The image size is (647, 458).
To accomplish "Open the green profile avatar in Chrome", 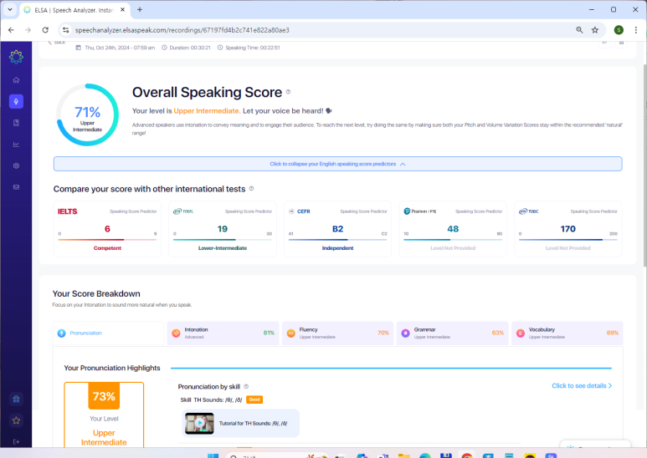I will point(619,29).
